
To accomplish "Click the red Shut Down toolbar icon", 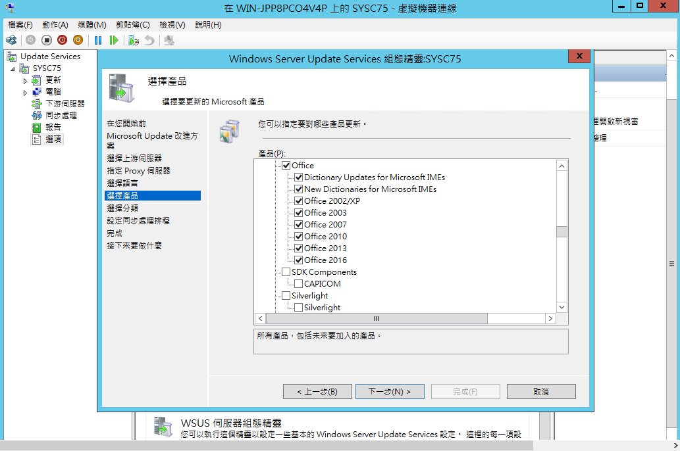I will coord(62,40).
